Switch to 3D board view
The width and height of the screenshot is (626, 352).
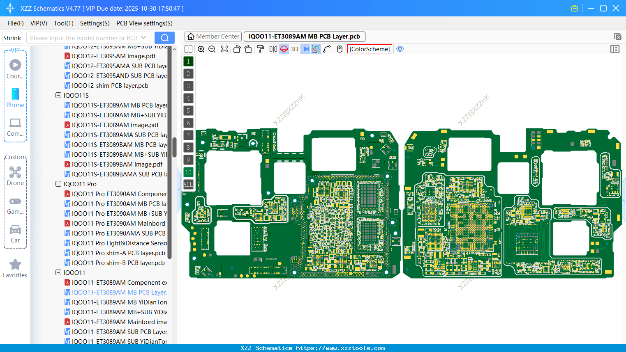point(294,49)
